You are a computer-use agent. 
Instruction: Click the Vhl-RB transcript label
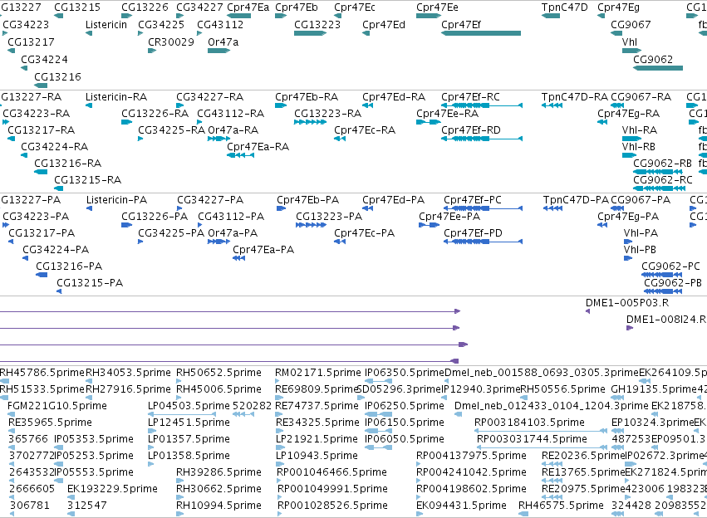pos(639,147)
